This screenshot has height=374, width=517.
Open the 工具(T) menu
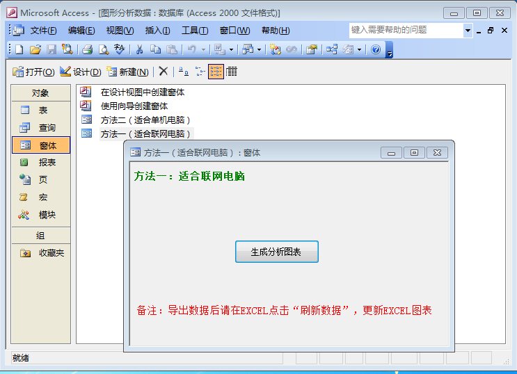(x=195, y=31)
